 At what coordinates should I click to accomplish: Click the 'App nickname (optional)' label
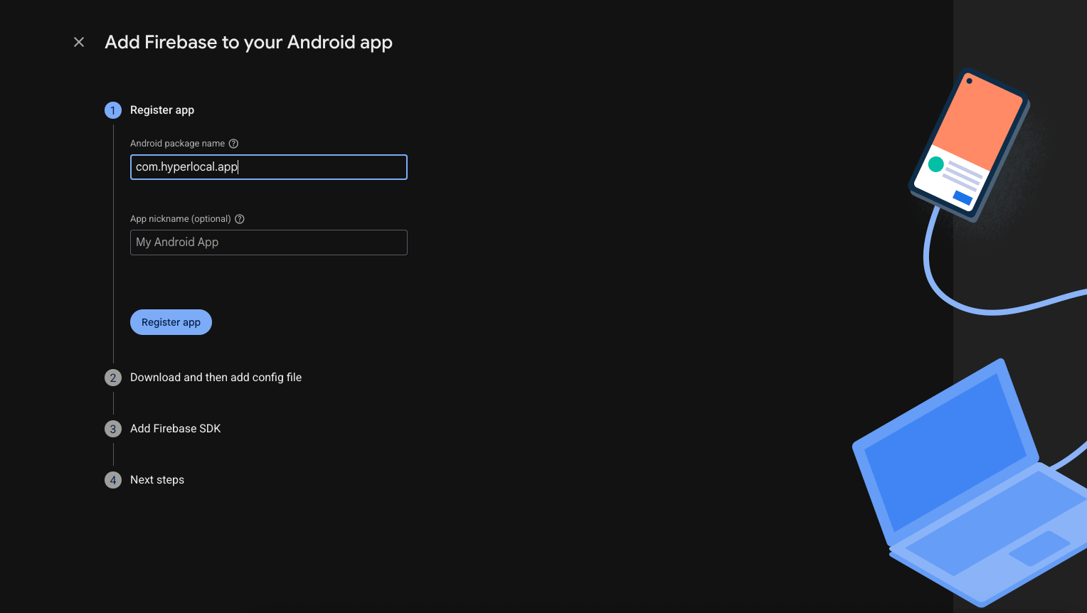[x=181, y=219]
